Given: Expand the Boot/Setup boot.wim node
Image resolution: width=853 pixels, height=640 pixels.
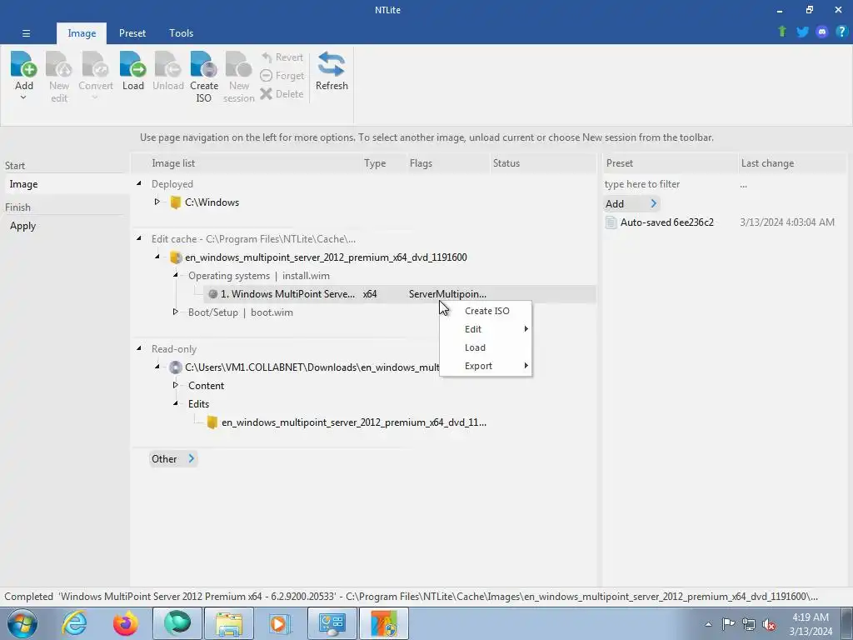Looking at the screenshot, I should click(175, 312).
